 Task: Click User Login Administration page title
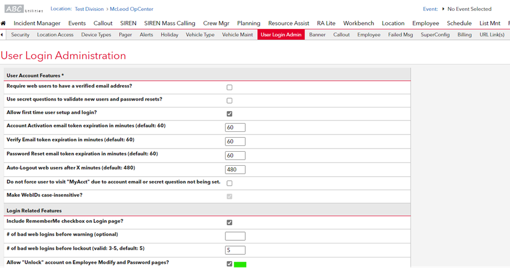pos(63,56)
